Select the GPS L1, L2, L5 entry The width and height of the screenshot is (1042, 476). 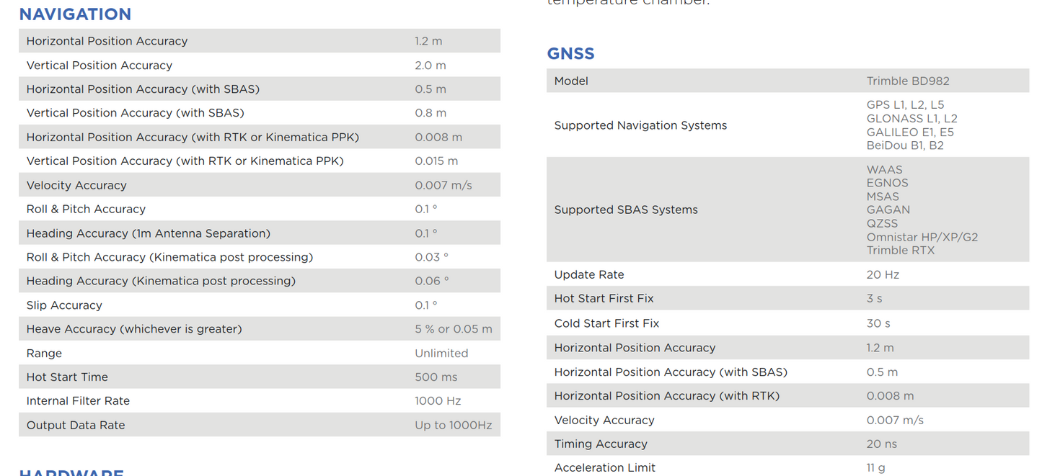click(x=905, y=104)
